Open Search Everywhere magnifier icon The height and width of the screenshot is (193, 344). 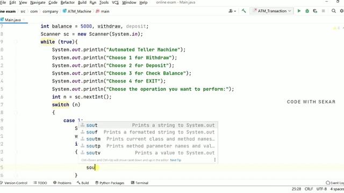tap(333, 11)
